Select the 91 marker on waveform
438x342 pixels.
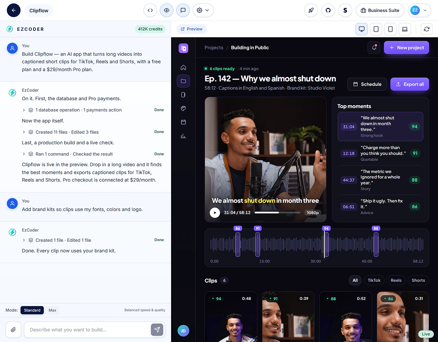pyautogui.click(x=258, y=228)
